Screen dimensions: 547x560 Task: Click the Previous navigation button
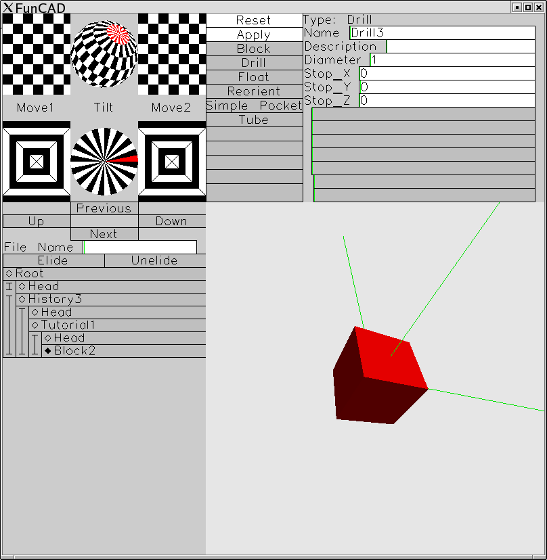click(x=104, y=208)
